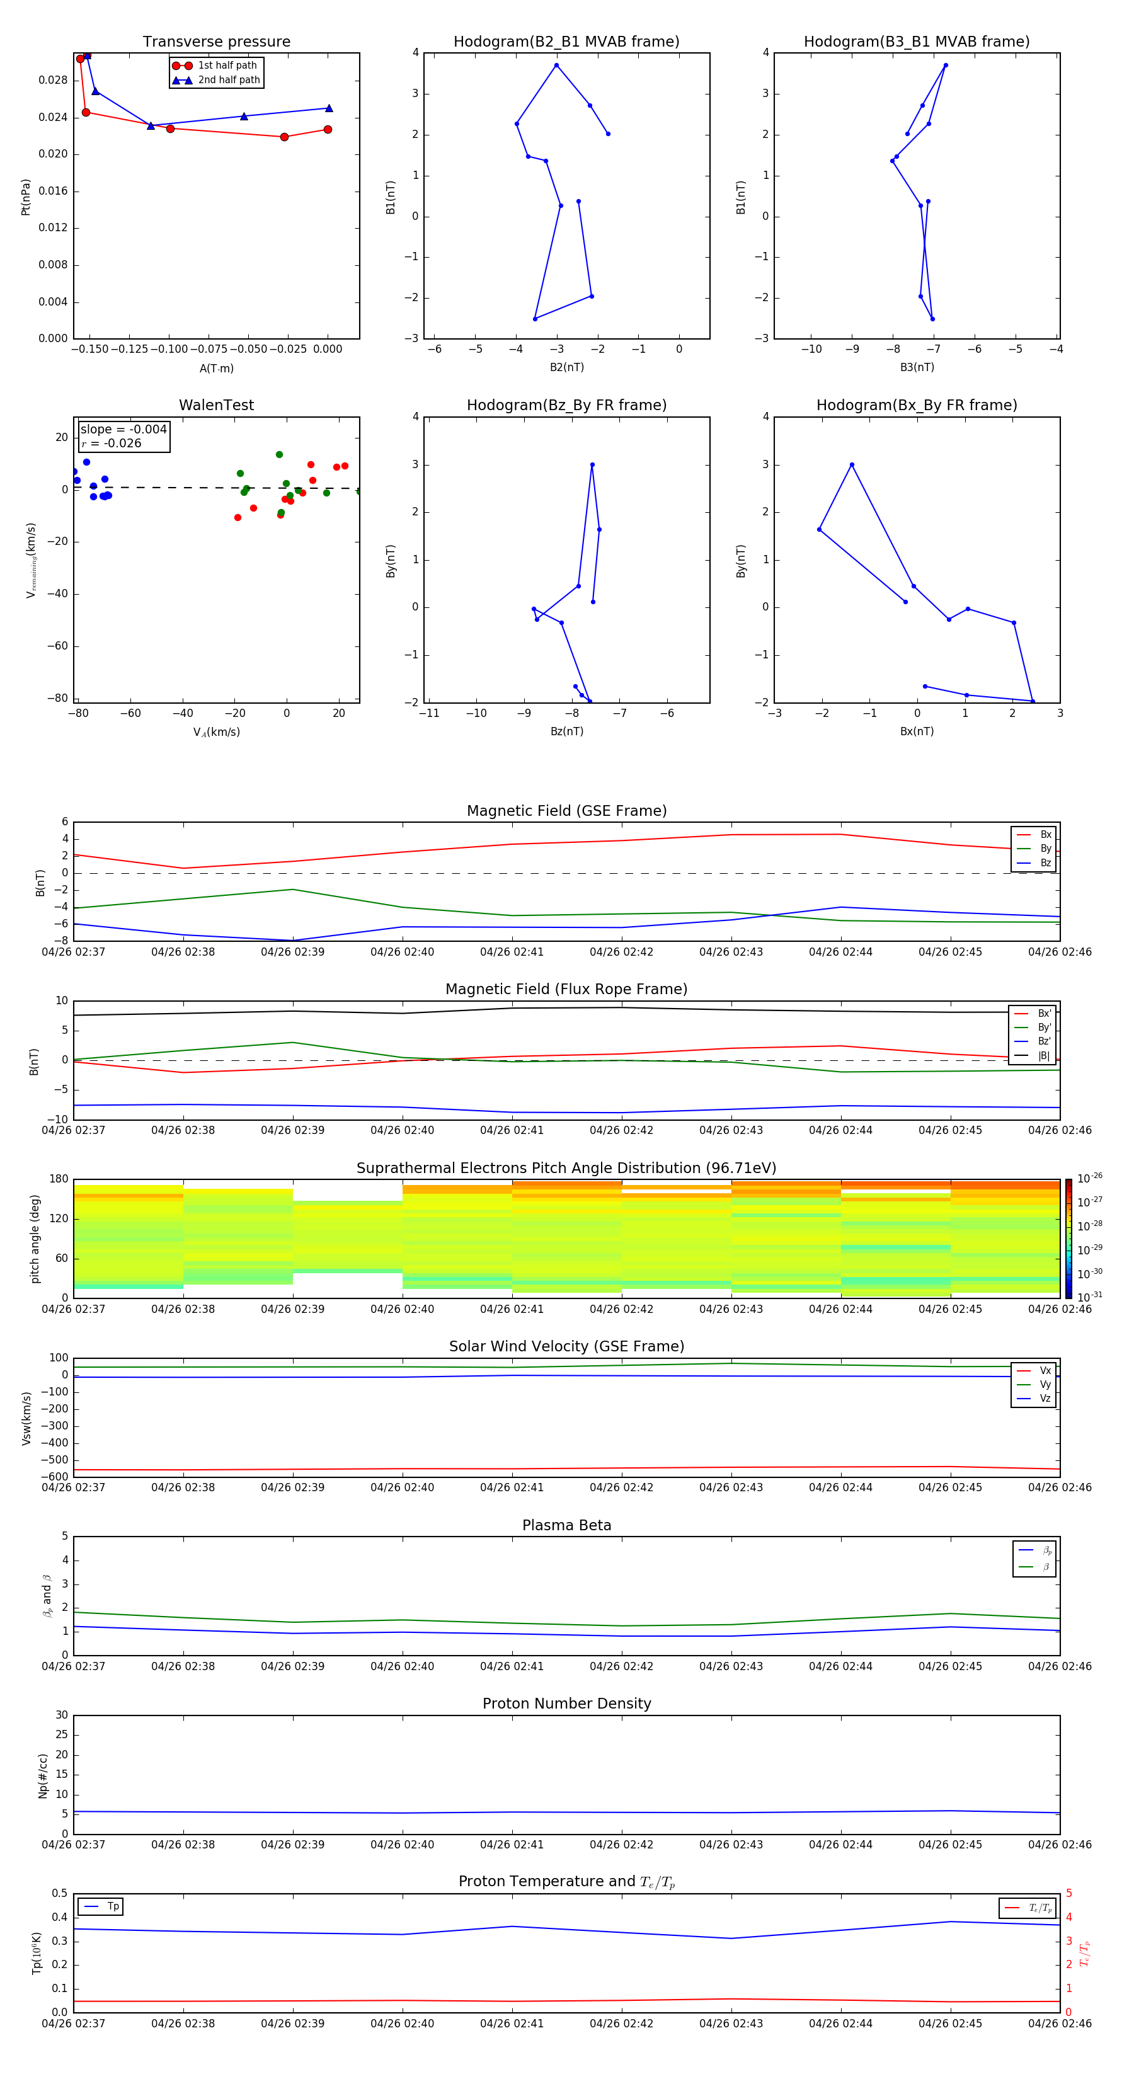Select the '2nd half path' legend entry

click(217, 80)
